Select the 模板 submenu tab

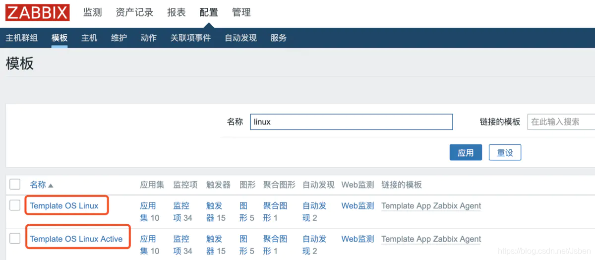(x=59, y=38)
